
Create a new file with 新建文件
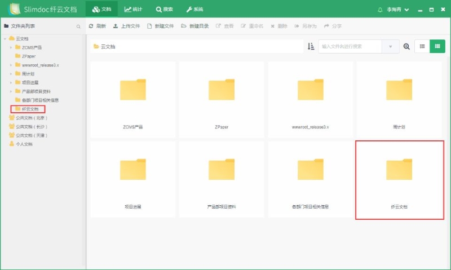coord(149,26)
